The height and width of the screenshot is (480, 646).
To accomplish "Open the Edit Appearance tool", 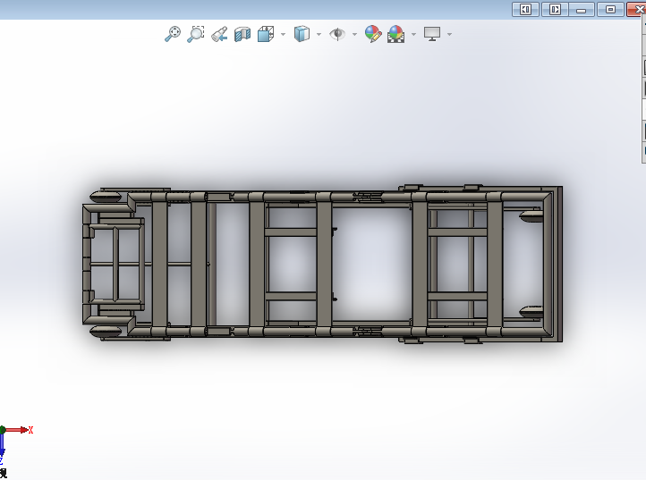I will coord(373,34).
